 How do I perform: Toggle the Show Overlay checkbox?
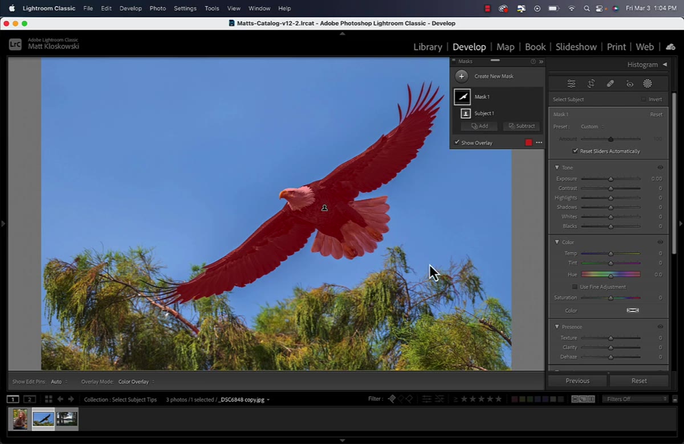(x=457, y=142)
